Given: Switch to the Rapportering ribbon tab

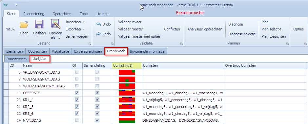Looking at the screenshot, I should [33, 14].
